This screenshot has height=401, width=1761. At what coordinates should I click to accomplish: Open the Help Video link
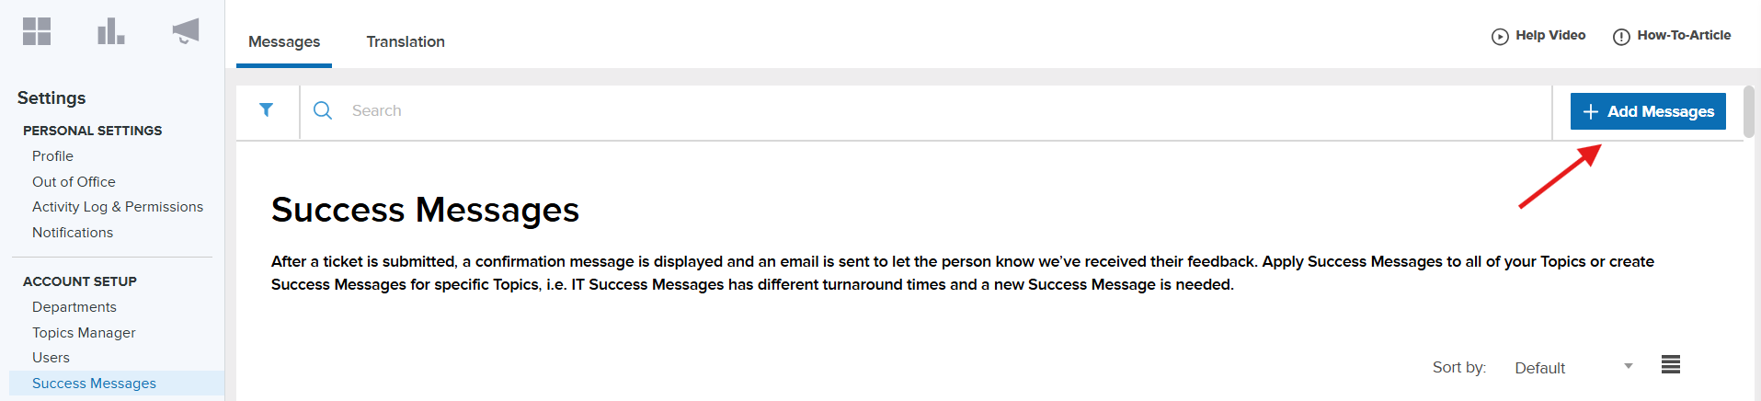point(1538,36)
